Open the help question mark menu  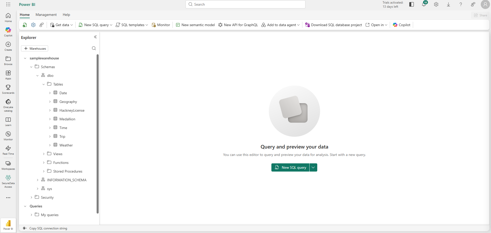(461, 4)
